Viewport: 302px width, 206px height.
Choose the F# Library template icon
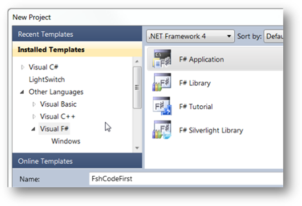(x=162, y=82)
